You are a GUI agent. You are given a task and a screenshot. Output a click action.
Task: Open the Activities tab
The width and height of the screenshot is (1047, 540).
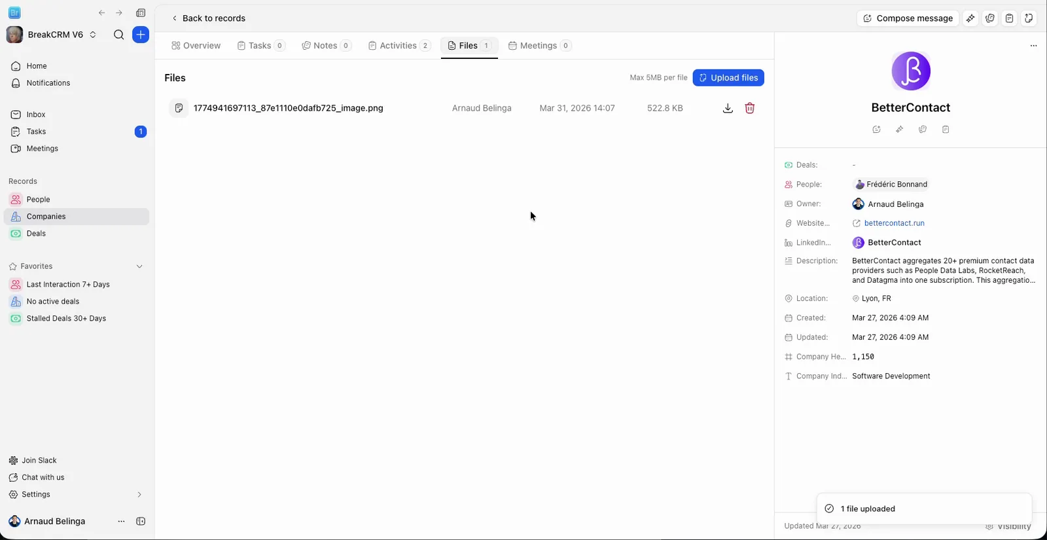pos(399,46)
